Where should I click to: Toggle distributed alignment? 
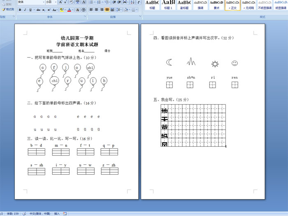point(112,9)
